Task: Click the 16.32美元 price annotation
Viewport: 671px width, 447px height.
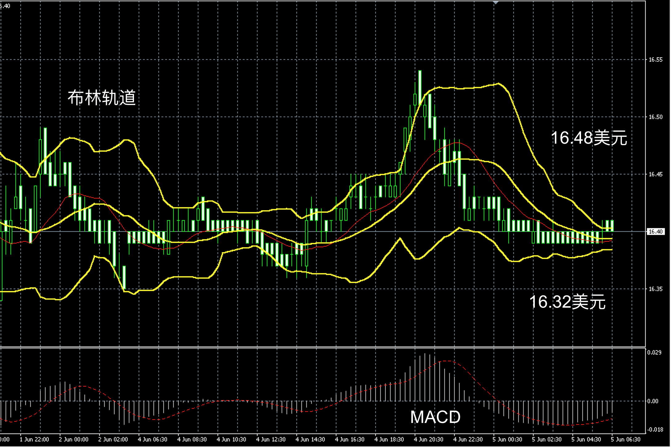Action: tap(567, 301)
